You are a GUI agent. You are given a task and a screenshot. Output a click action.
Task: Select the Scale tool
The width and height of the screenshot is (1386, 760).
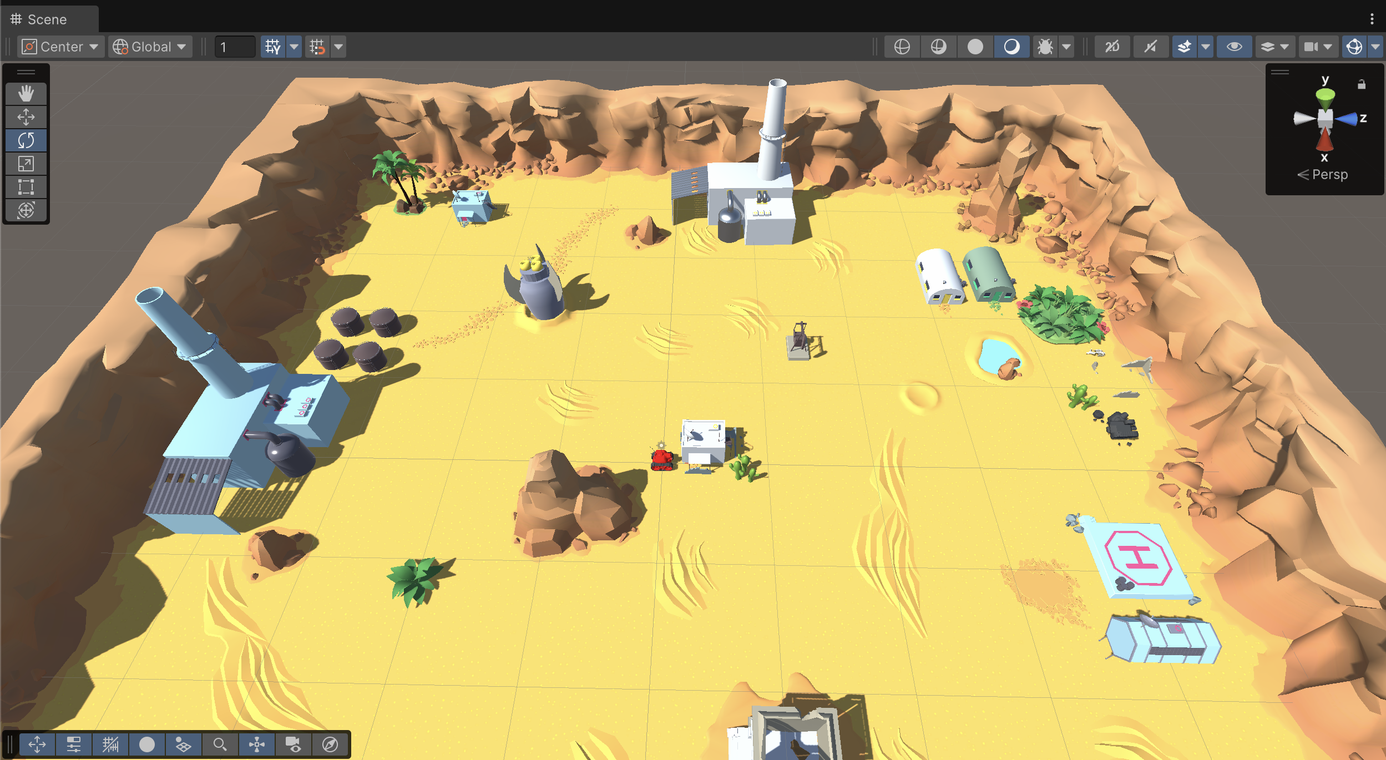pos(26,164)
